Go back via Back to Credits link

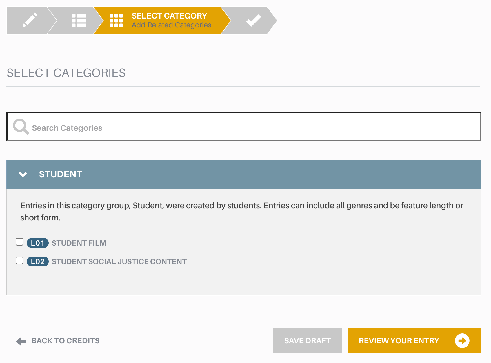58,341
